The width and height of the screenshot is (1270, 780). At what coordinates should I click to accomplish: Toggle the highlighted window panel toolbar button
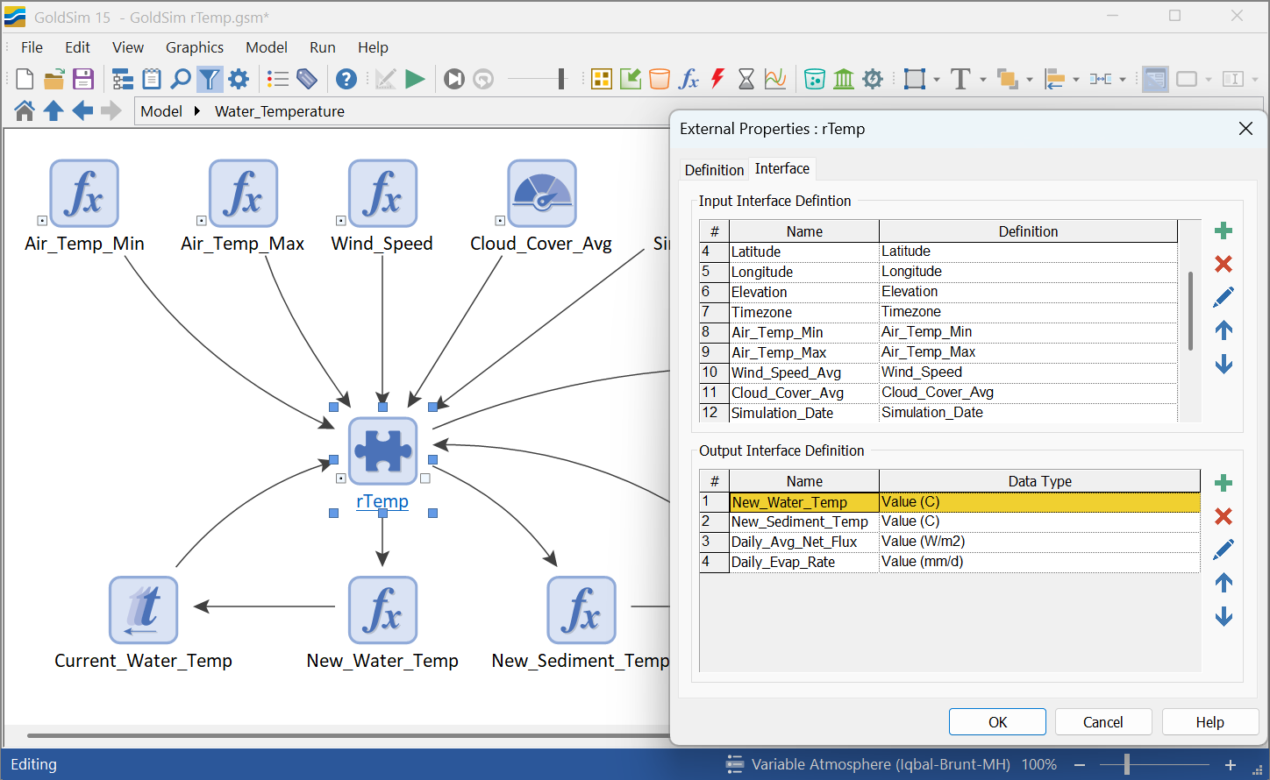tap(1155, 79)
